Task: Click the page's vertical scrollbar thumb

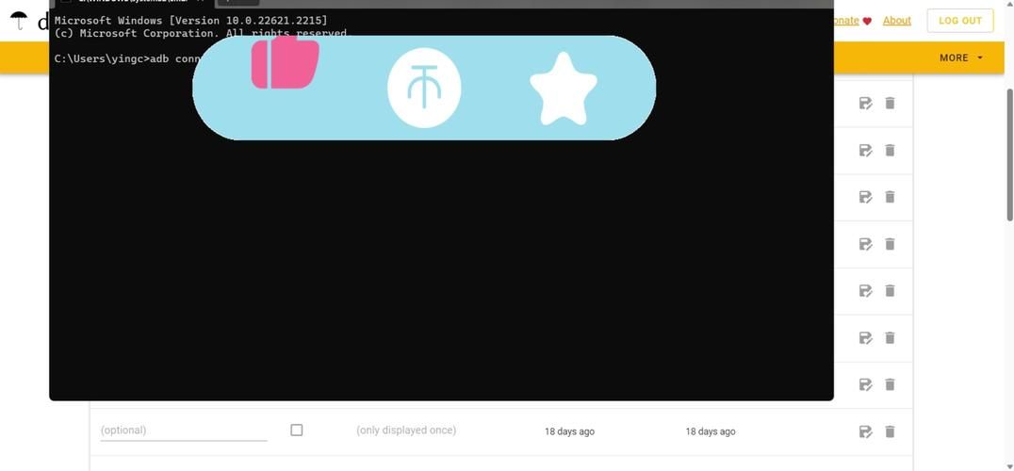Action: pyautogui.click(x=1009, y=155)
